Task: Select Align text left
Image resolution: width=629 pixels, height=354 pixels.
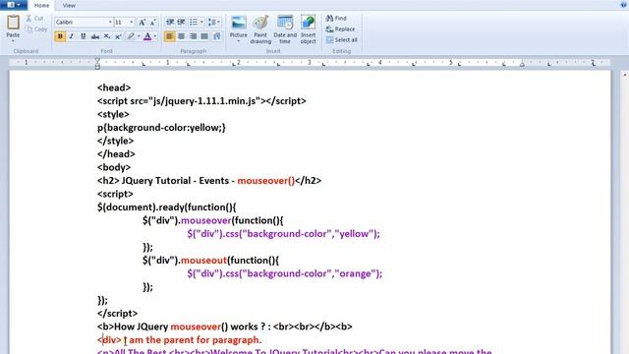Action: pos(170,36)
